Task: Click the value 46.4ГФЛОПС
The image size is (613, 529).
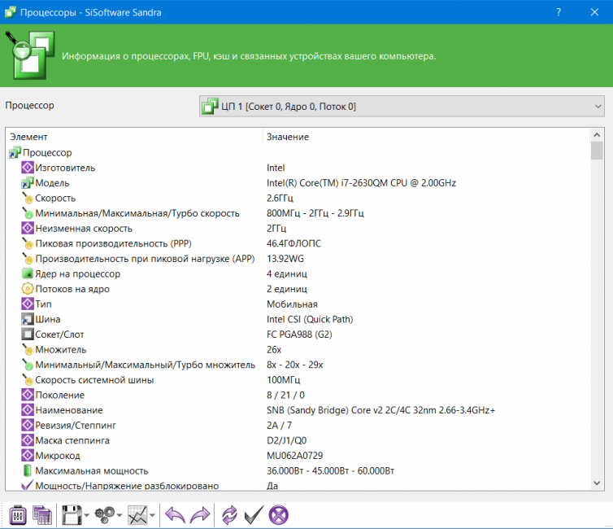Action: pyautogui.click(x=293, y=244)
